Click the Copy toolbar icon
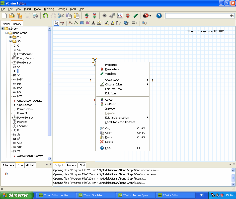Viewport: 236px width, 199px height. click(x=69, y=16)
